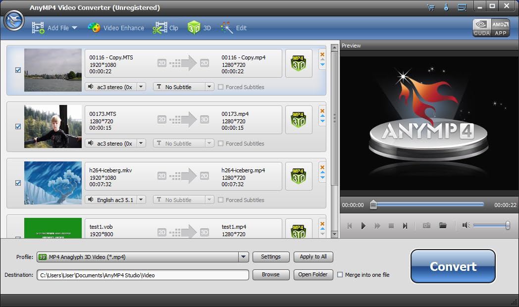Remove 00116 - Copy.MTS with the orange X
This screenshot has height=307, width=519.
point(322,54)
